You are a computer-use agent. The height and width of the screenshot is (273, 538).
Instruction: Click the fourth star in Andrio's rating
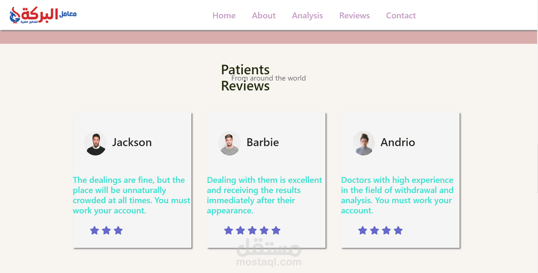pyautogui.click(x=398, y=231)
